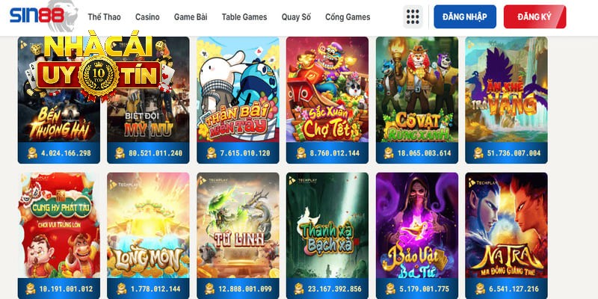Open the apps grid menu icon
This screenshot has width=598, height=299.
pyautogui.click(x=413, y=16)
